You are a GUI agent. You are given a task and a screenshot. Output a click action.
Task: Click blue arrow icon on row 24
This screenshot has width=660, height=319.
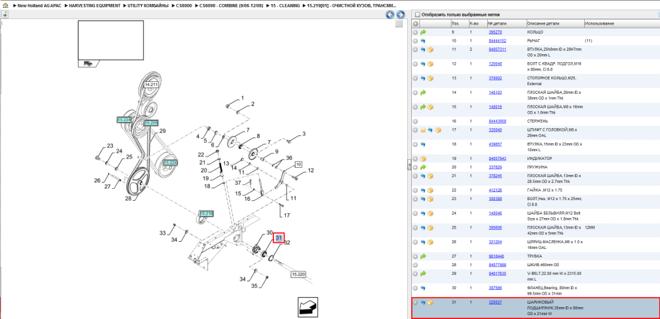[x=423, y=213]
